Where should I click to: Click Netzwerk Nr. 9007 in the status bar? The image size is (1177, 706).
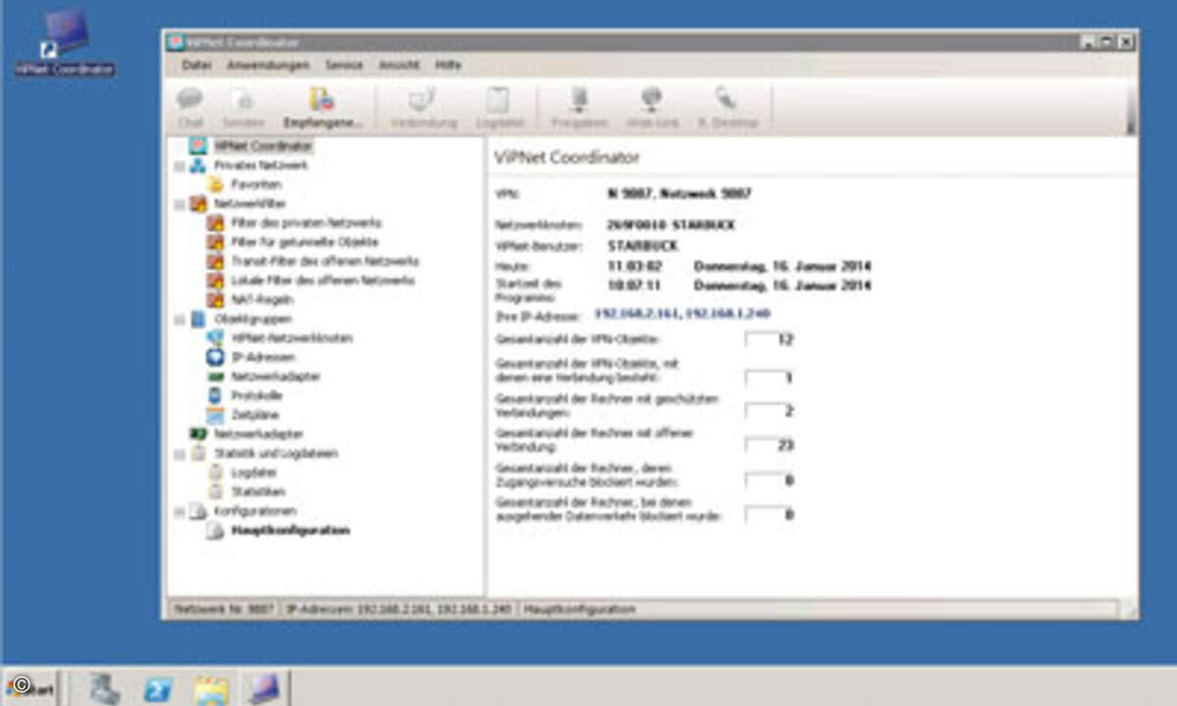coord(224,609)
